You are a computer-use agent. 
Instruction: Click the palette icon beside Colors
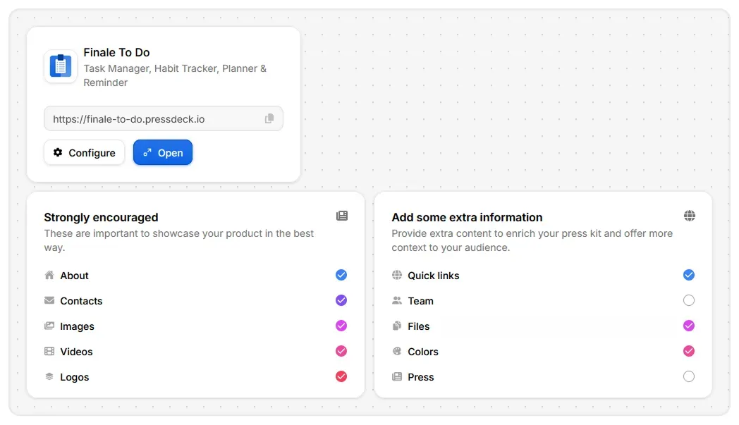397,351
